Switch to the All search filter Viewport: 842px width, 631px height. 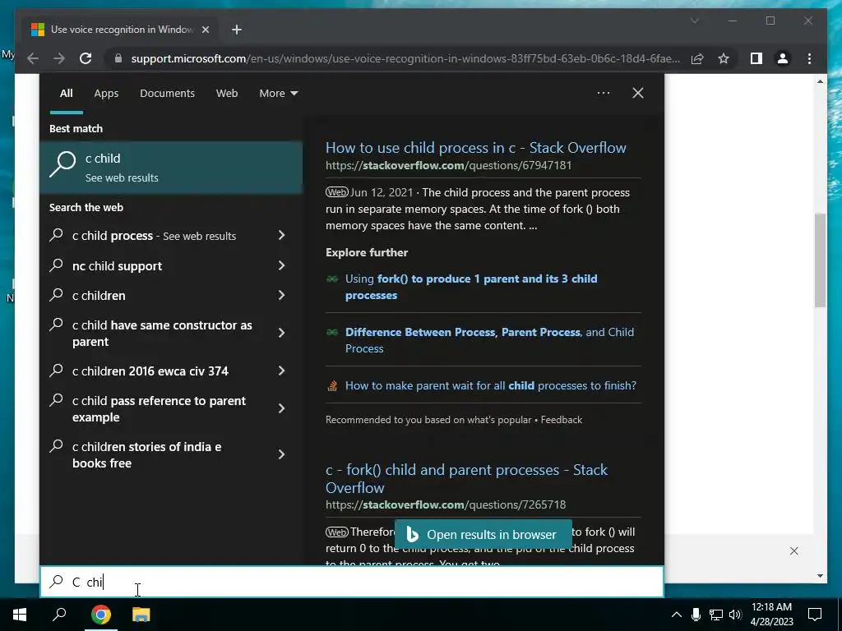(66, 94)
